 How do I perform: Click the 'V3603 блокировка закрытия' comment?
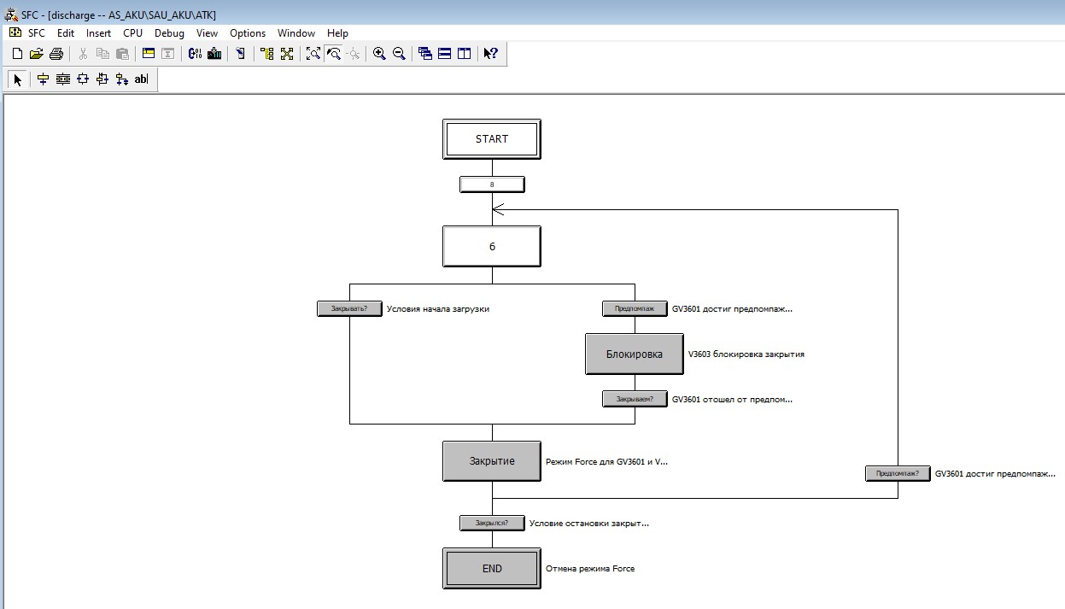746,354
